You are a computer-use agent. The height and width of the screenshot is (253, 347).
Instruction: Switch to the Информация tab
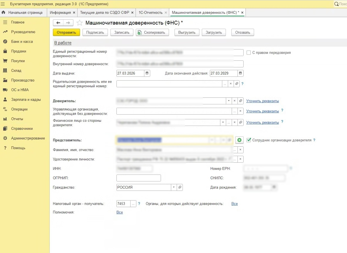(60, 13)
